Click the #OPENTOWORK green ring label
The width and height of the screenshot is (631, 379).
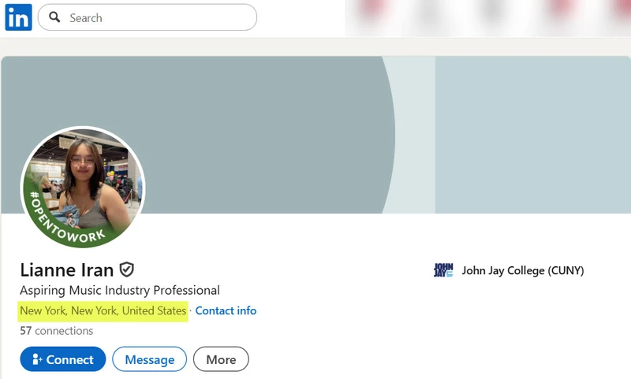(x=66, y=219)
